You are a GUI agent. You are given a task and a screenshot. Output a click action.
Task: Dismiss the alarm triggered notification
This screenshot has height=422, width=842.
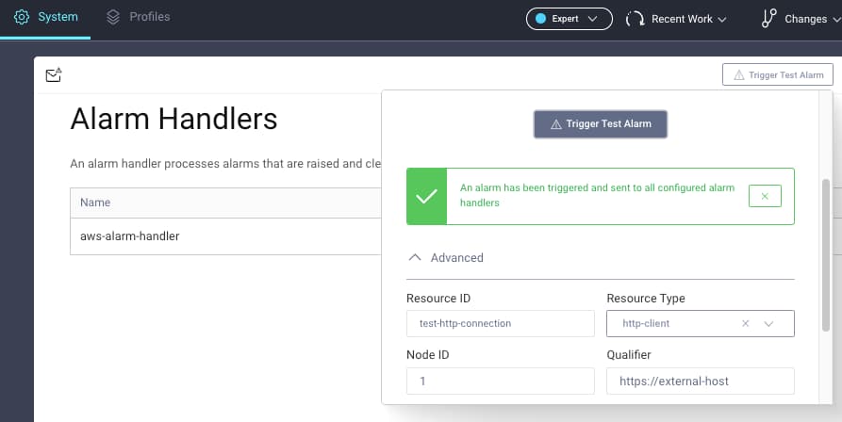point(764,196)
